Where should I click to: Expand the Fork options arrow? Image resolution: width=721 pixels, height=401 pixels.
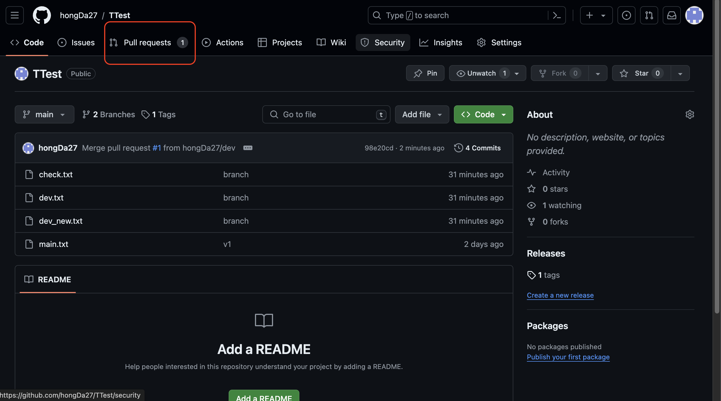pyautogui.click(x=598, y=73)
